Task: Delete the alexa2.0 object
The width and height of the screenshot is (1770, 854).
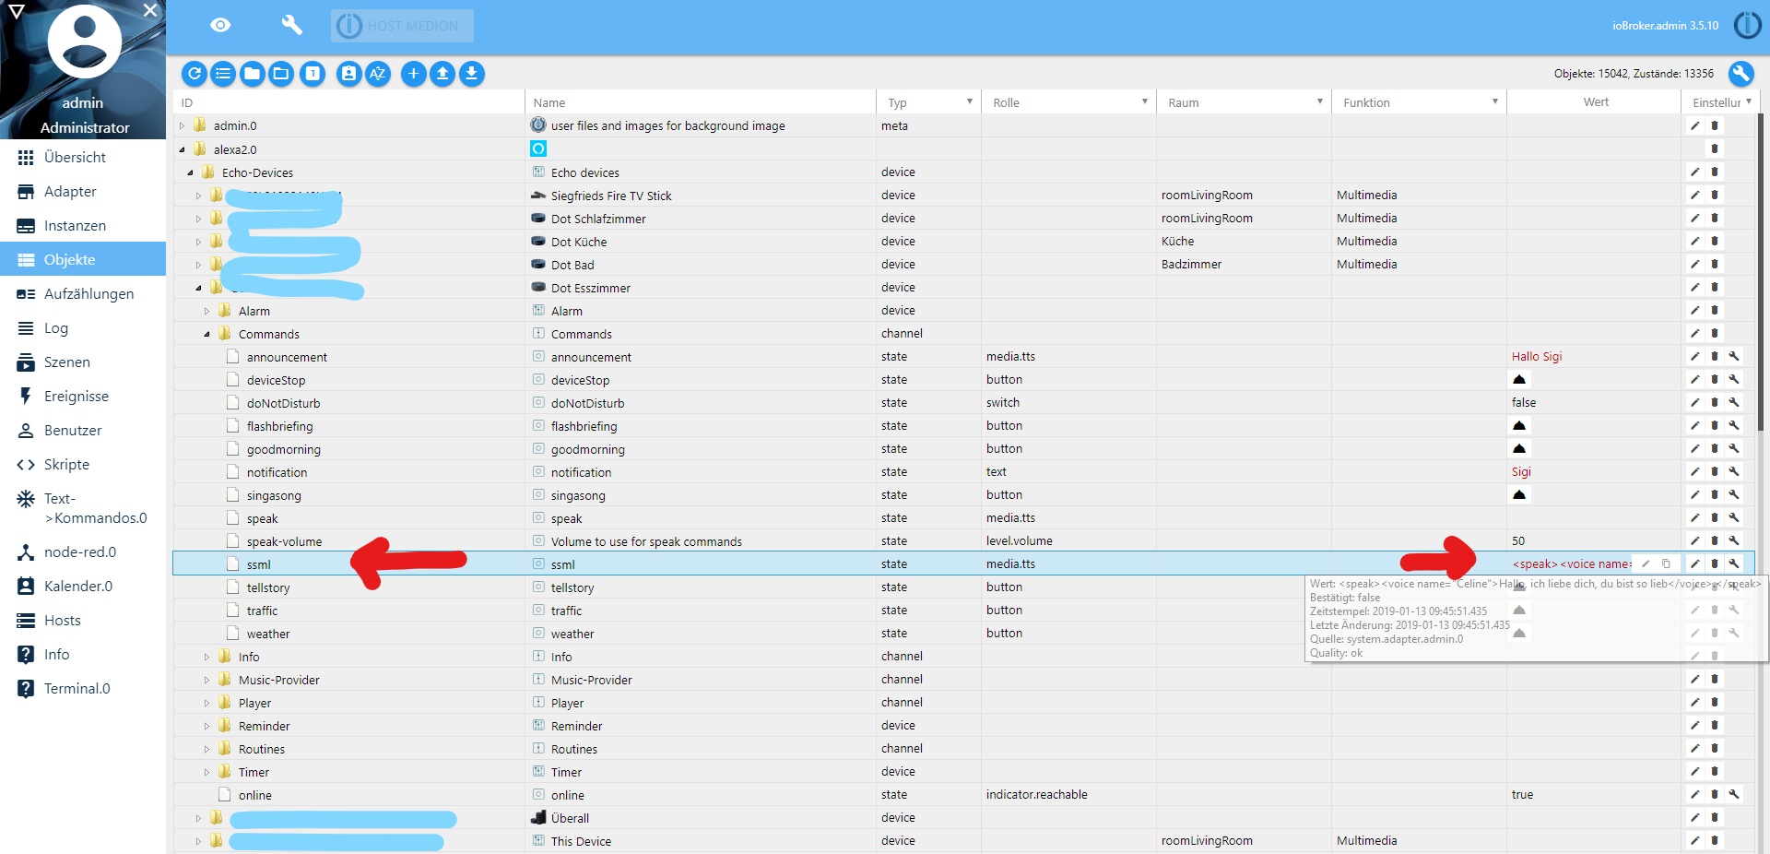Action: coord(1715,148)
